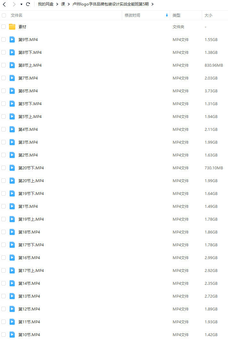Sort the list by 大小 column header
The width and height of the screenshot is (228, 340).
[x=208, y=15]
